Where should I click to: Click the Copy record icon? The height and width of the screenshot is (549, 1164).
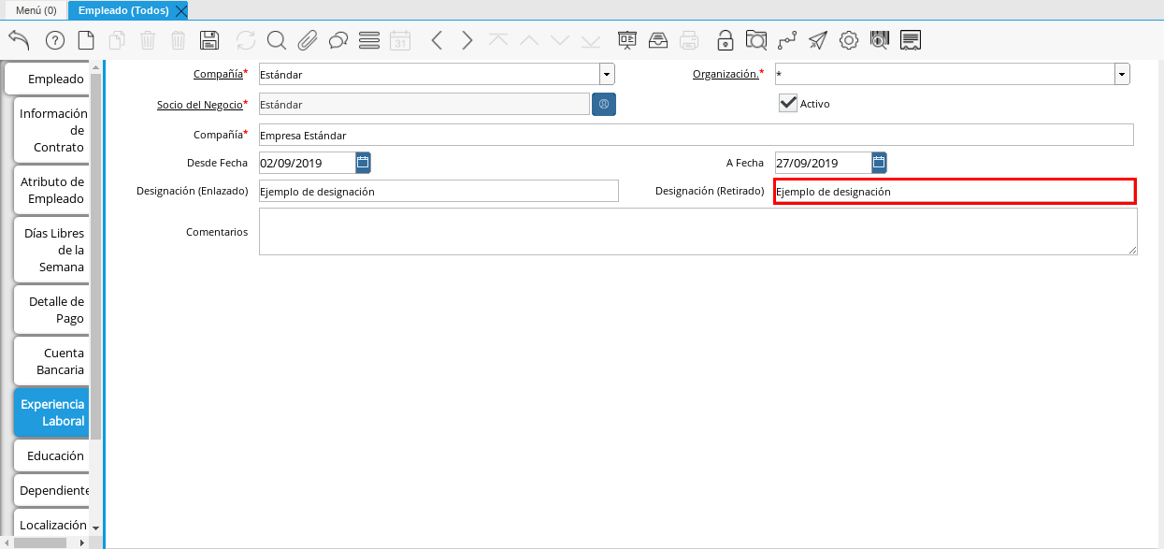[117, 40]
